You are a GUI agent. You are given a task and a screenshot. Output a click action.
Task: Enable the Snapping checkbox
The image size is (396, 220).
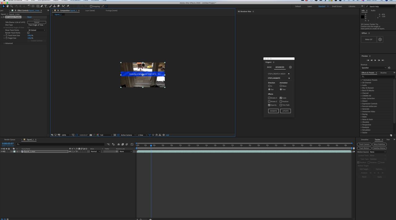pyautogui.click(x=91, y=6)
